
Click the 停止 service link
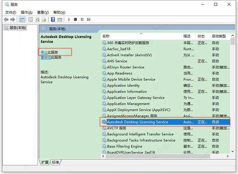click(44, 52)
